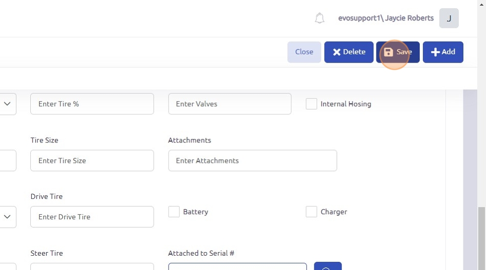Click into the Enter Valves field
The height and width of the screenshot is (270, 486).
[x=230, y=104]
